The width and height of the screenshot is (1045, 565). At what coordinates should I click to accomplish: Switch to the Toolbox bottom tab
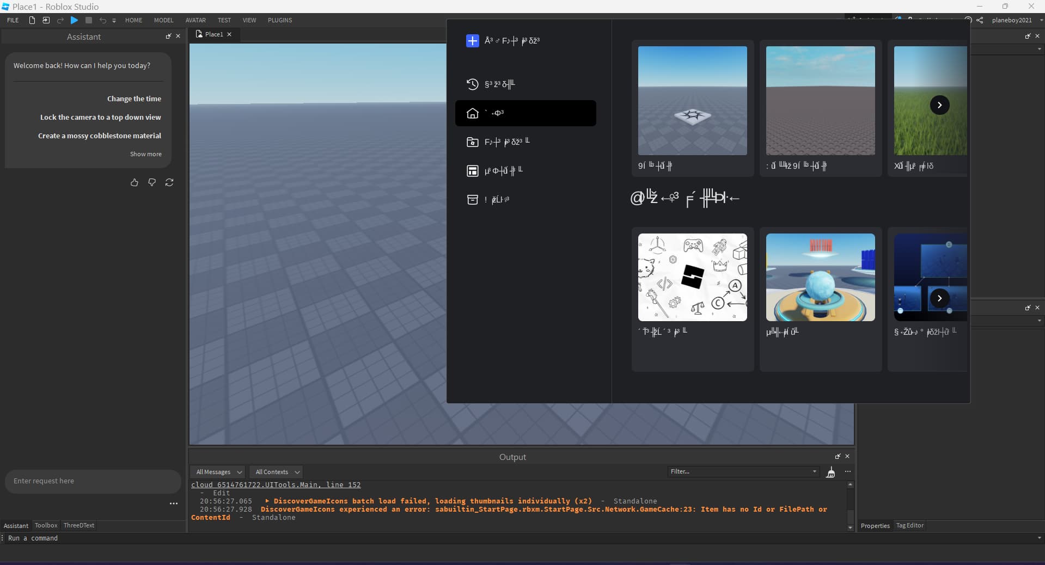point(46,525)
